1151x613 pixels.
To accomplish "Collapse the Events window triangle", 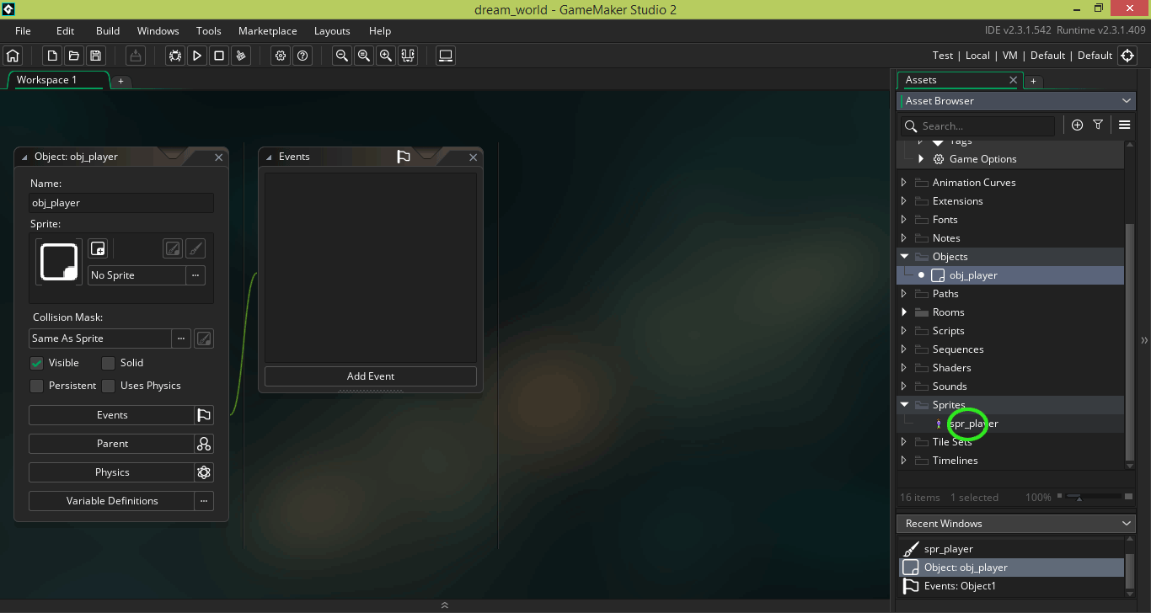I will (269, 157).
